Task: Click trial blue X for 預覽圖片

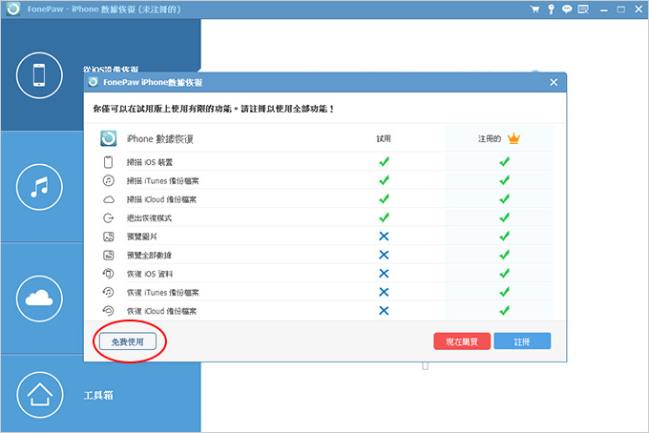Action: (384, 237)
